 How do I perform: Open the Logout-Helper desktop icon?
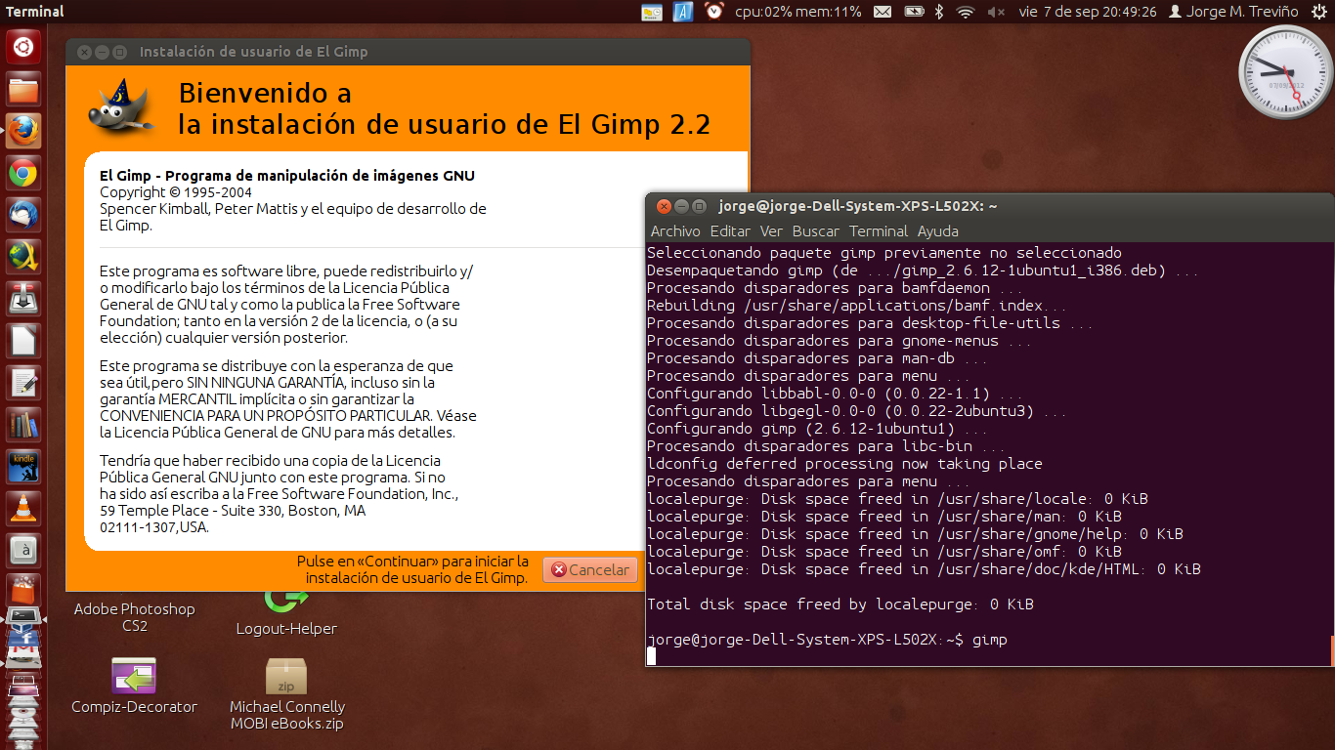[286, 601]
